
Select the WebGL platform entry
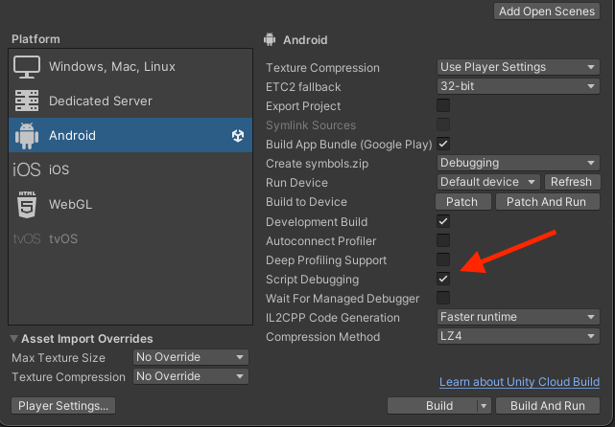click(x=130, y=204)
